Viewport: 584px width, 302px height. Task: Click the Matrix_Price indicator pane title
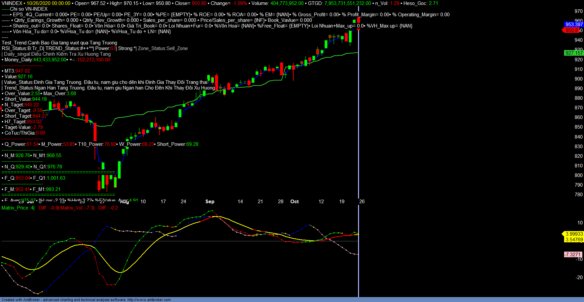(x=17, y=208)
